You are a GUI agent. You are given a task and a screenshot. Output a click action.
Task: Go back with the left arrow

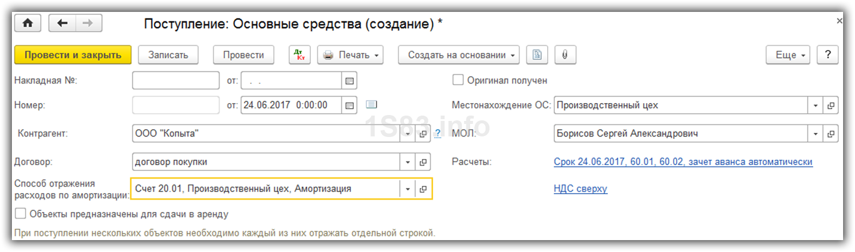point(62,23)
